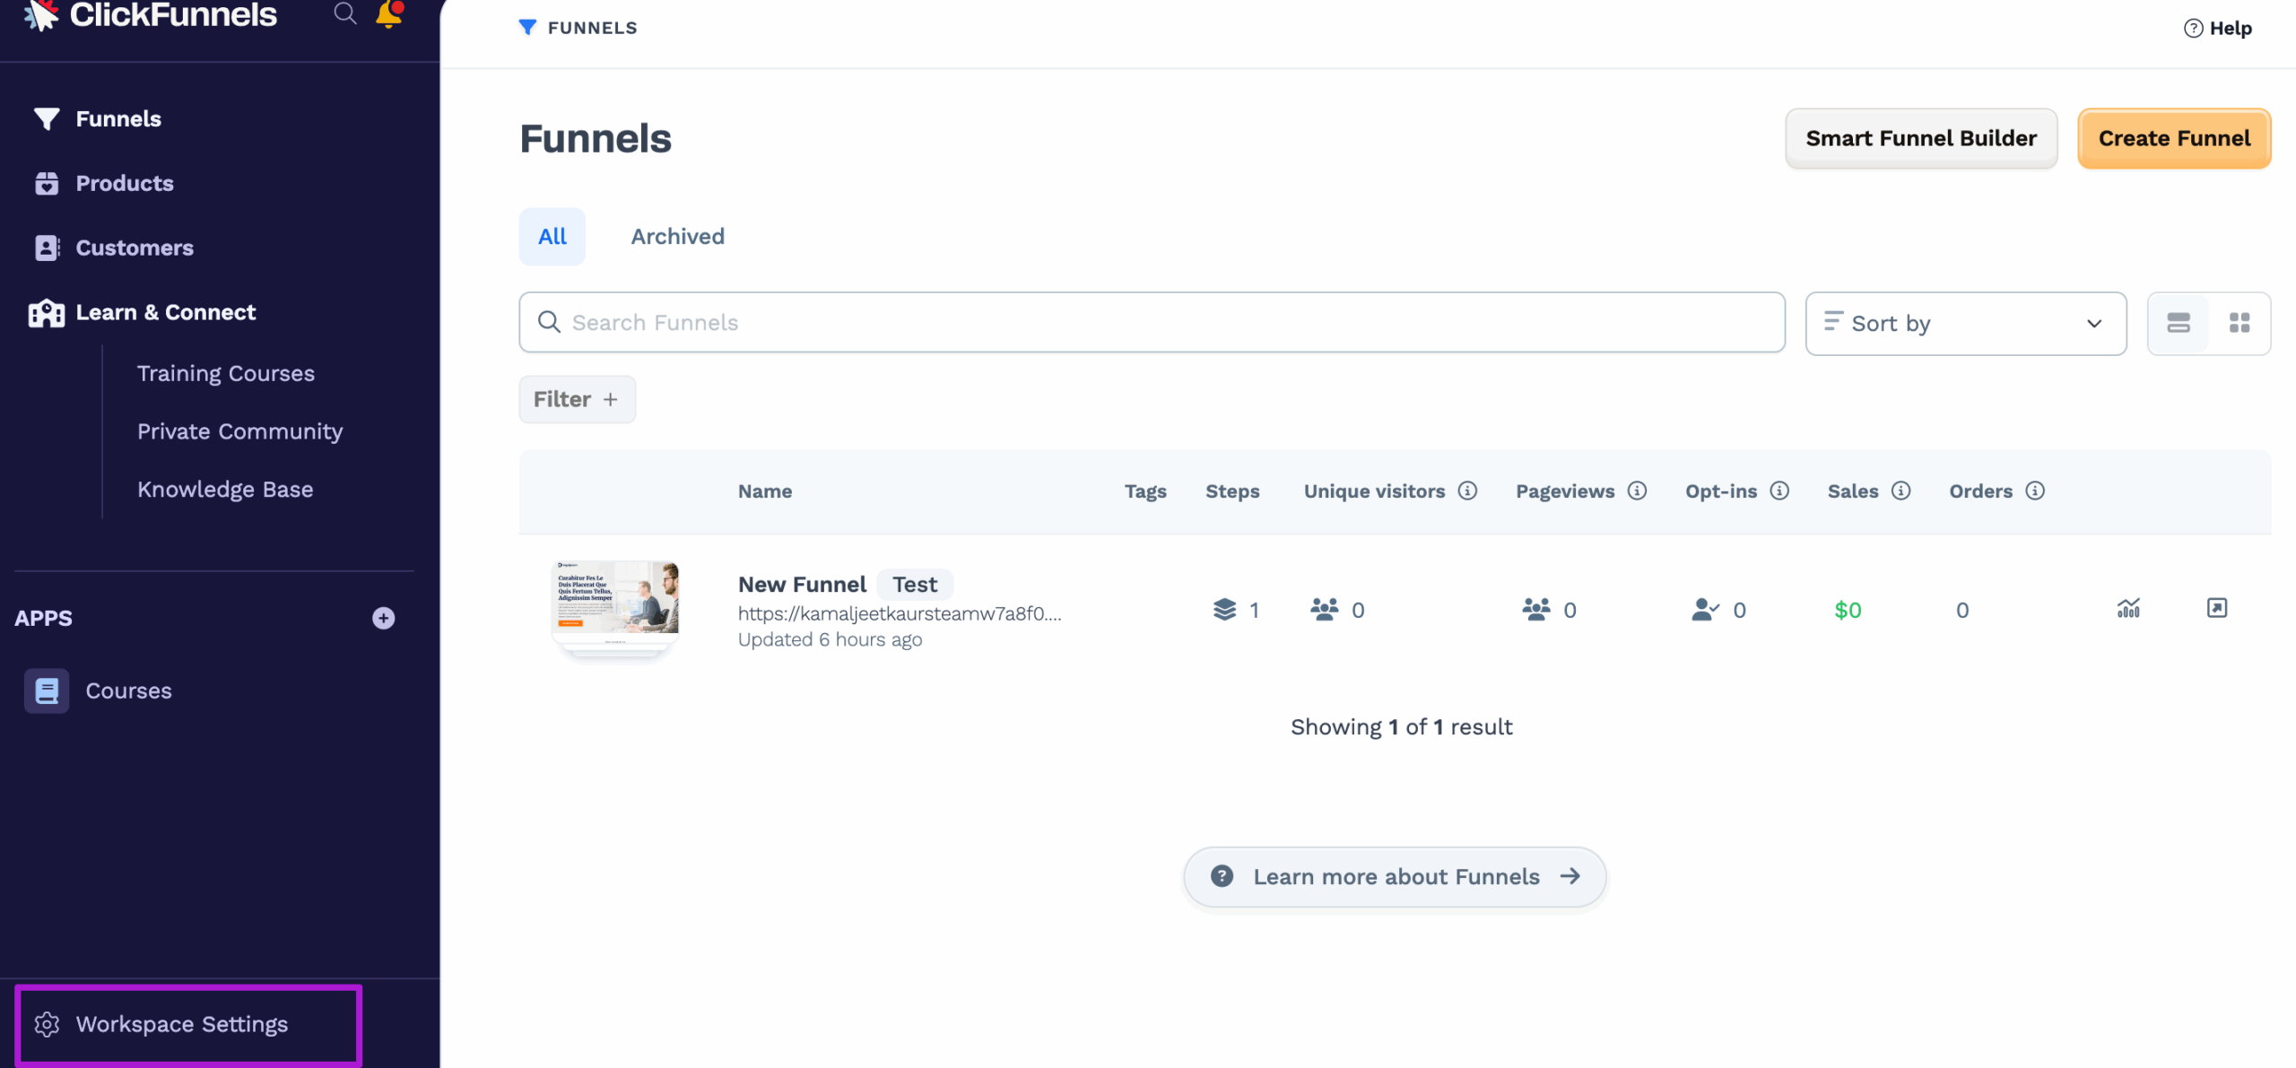Switch to grid view layout
Image resolution: width=2296 pixels, height=1068 pixels.
pyautogui.click(x=2239, y=323)
